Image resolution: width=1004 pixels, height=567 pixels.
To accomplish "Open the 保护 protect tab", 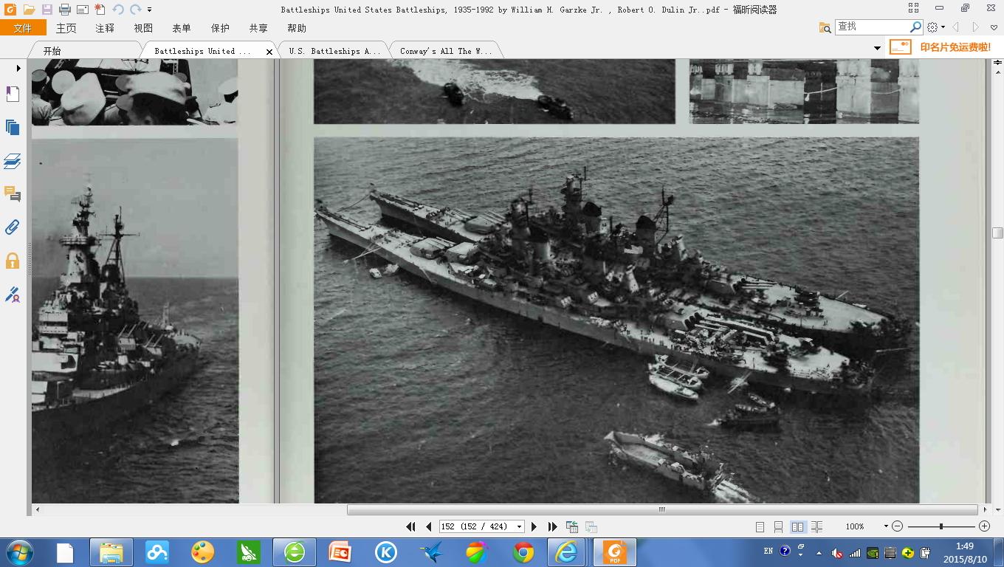I will (220, 28).
